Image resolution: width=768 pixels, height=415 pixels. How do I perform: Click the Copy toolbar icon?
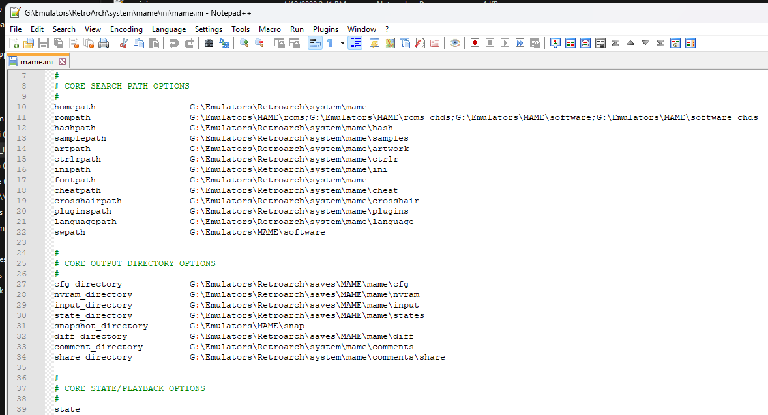[x=139, y=44]
